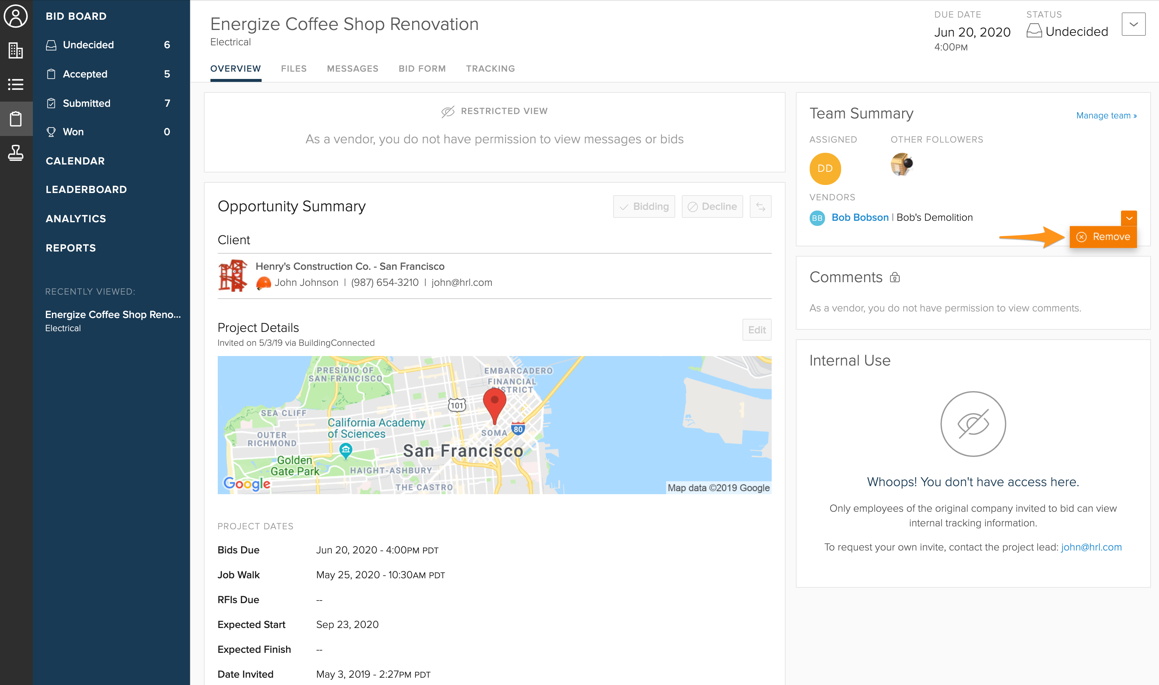Open the Tracking tab
The width and height of the screenshot is (1159, 685).
[490, 69]
